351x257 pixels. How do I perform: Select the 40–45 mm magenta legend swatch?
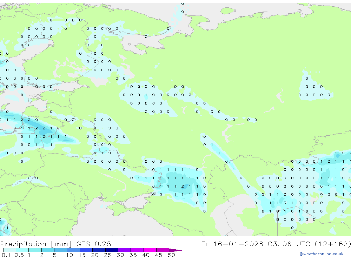point(150,250)
